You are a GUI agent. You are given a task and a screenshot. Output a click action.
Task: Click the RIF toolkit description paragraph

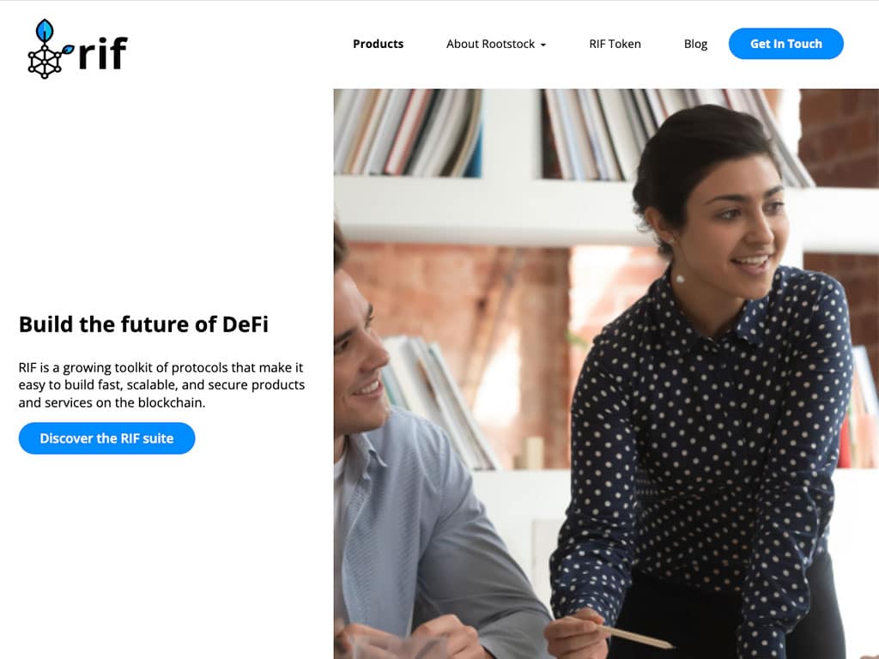[x=161, y=385]
